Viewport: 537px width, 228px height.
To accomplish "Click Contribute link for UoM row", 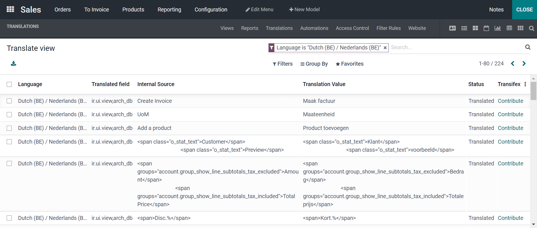I will [x=510, y=114].
